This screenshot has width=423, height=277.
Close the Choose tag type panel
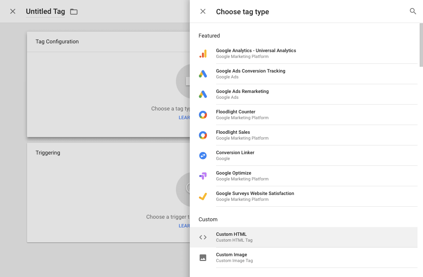point(203,11)
